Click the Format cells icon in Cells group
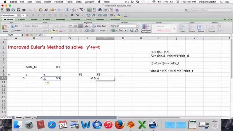 click(201, 28)
